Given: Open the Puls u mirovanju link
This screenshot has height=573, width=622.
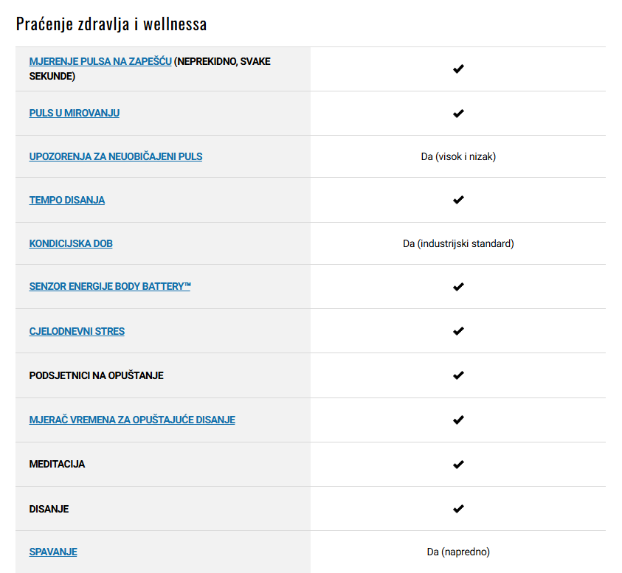Looking at the screenshot, I should tap(75, 113).
